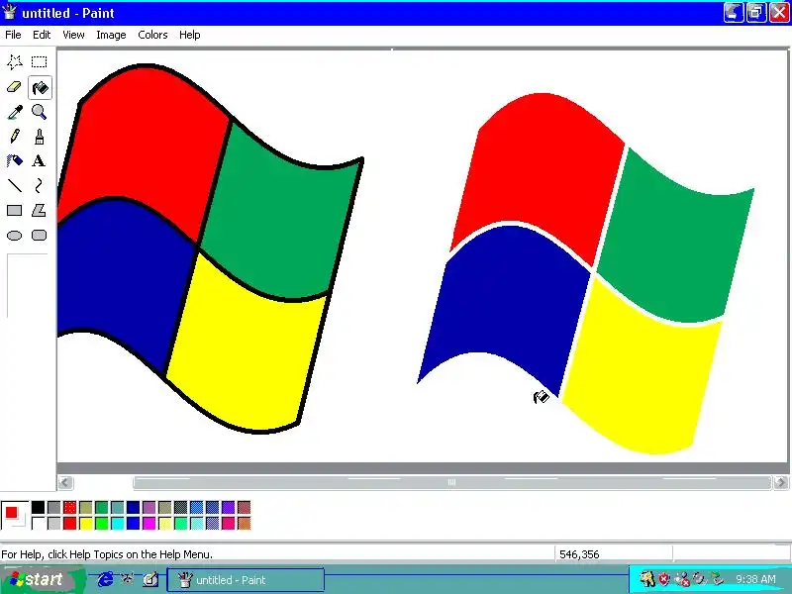Viewport: 792px width, 594px height.
Task: Pick the black color swatch
Action: (x=38, y=507)
